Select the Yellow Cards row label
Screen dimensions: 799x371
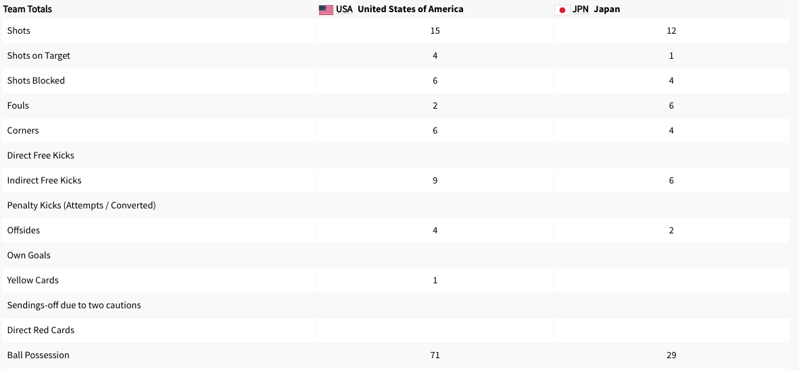pyautogui.click(x=33, y=280)
